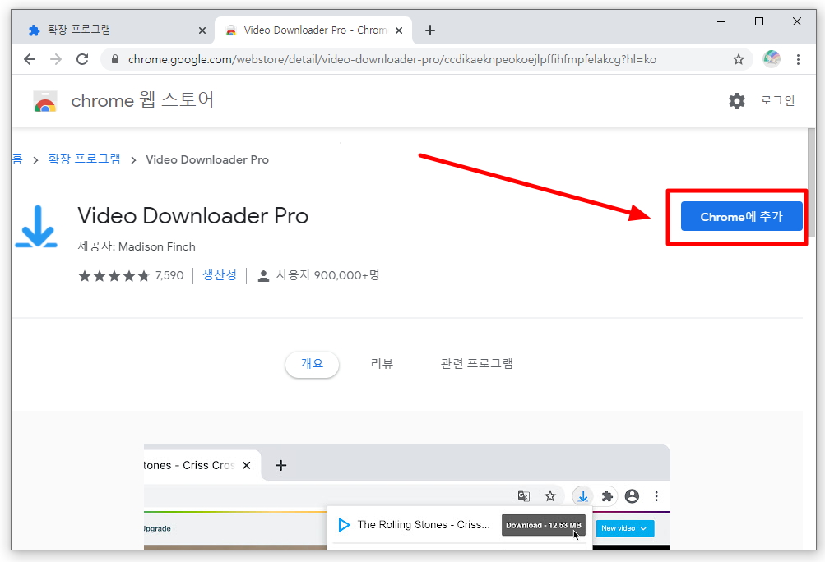825x562 pixels.
Task: Close the 확장 프로그램 tab
Action: 202,30
